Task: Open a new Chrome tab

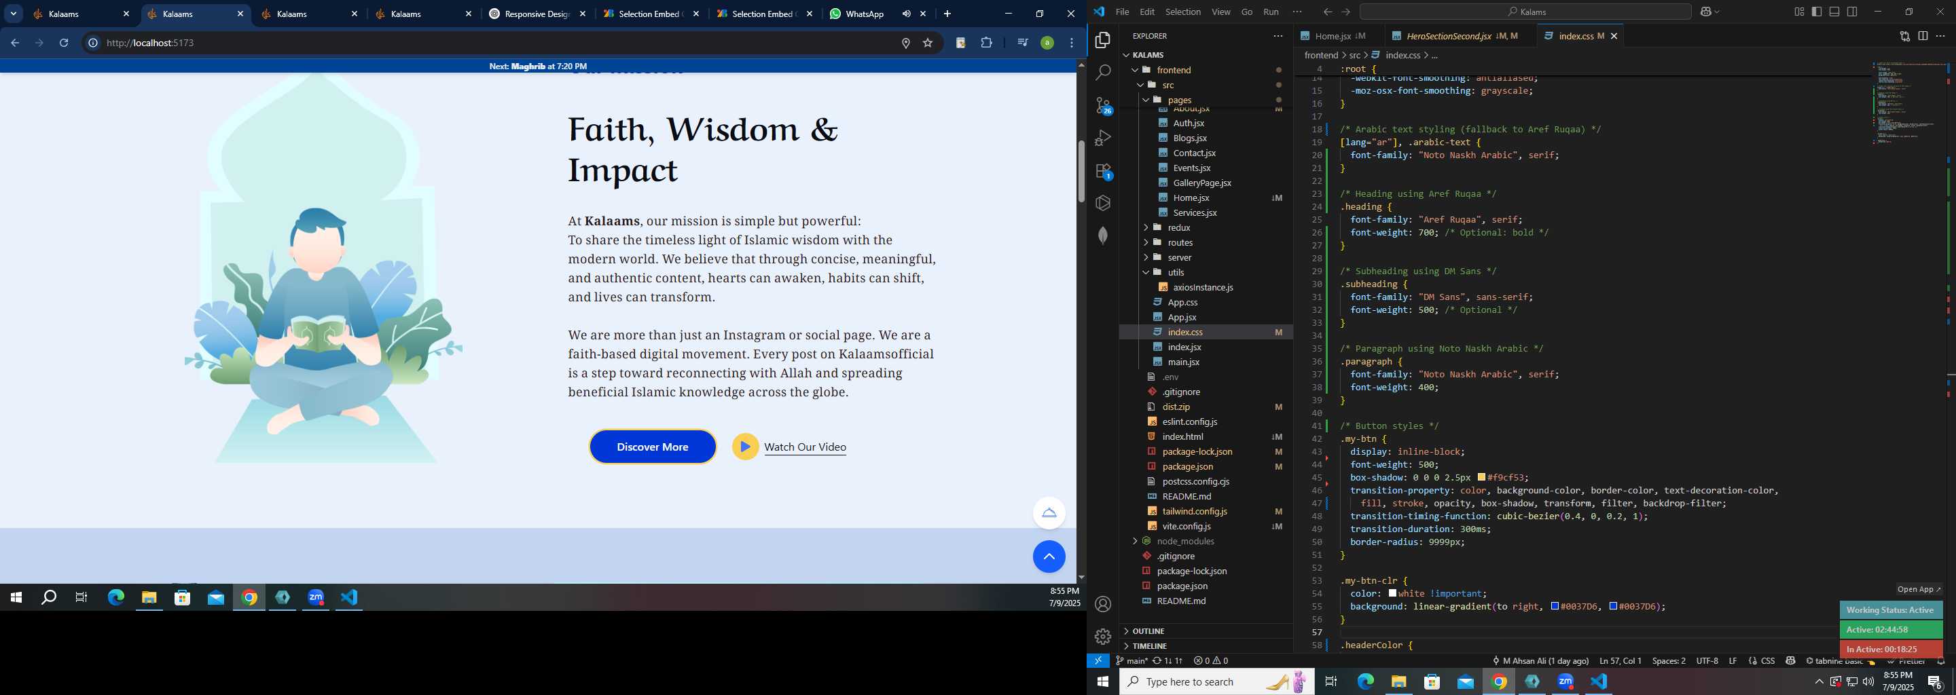Action: pos(947,14)
